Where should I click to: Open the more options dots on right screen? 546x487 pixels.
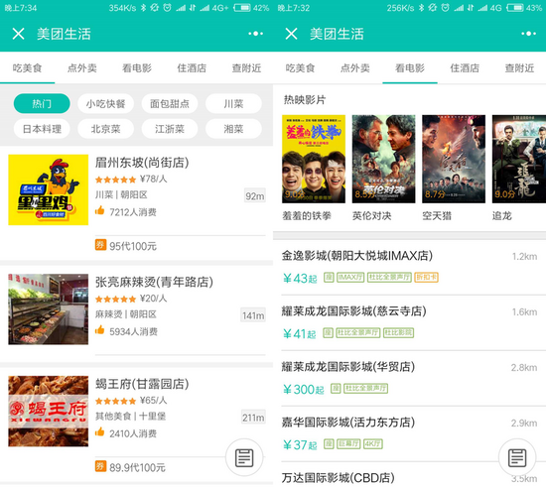click(528, 34)
